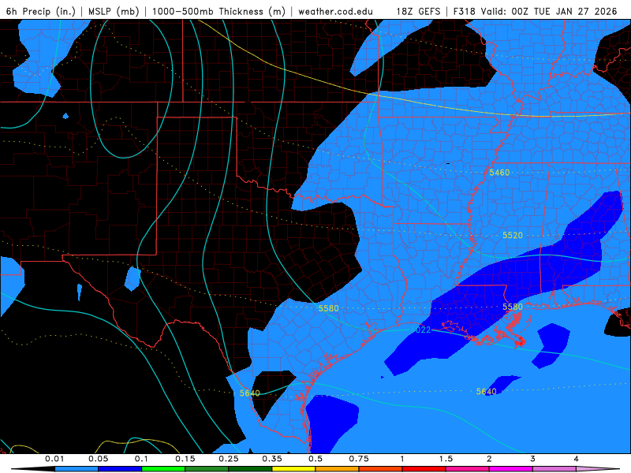631x473 pixels.
Task: Click the 5580 contour label over Texas
Action: [328, 308]
